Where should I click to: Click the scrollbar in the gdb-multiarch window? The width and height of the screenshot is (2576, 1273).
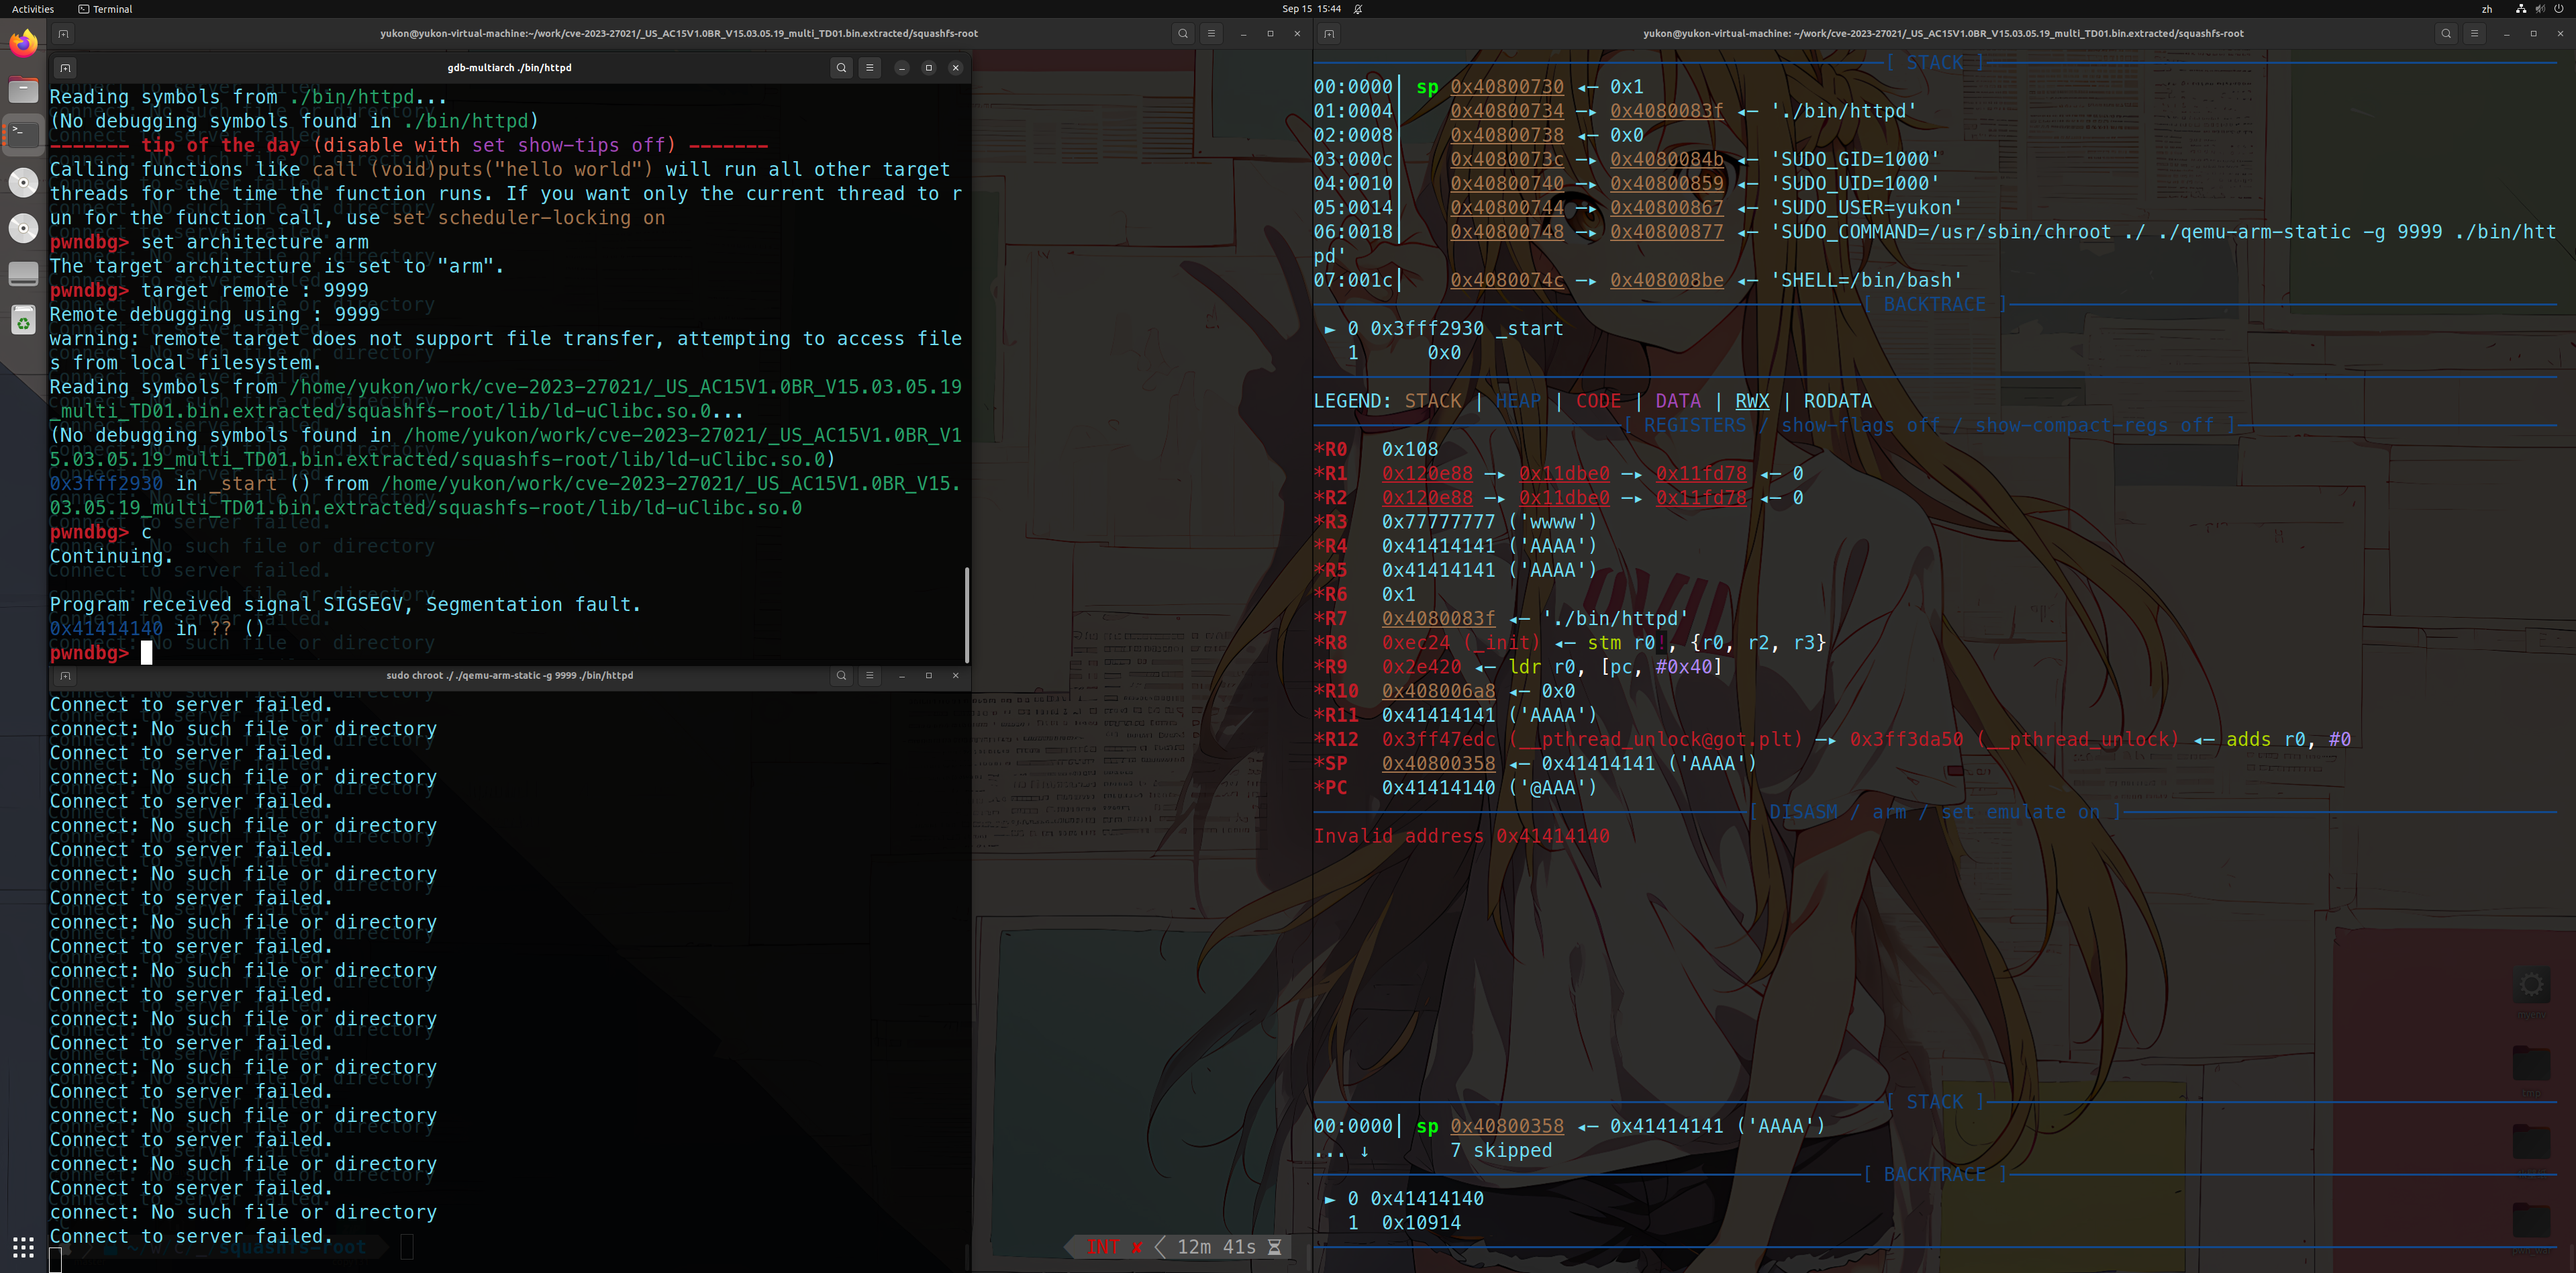click(x=966, y=614)
